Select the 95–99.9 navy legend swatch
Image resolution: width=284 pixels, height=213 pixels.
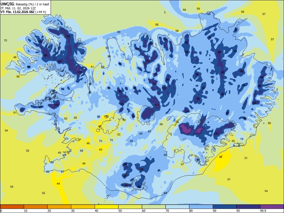[x=248, y=207]
